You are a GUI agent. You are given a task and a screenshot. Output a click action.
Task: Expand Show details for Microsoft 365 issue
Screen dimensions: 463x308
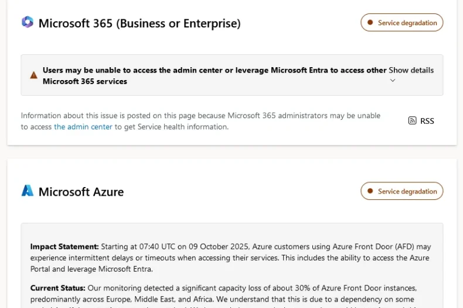click(x=411, y=70)
